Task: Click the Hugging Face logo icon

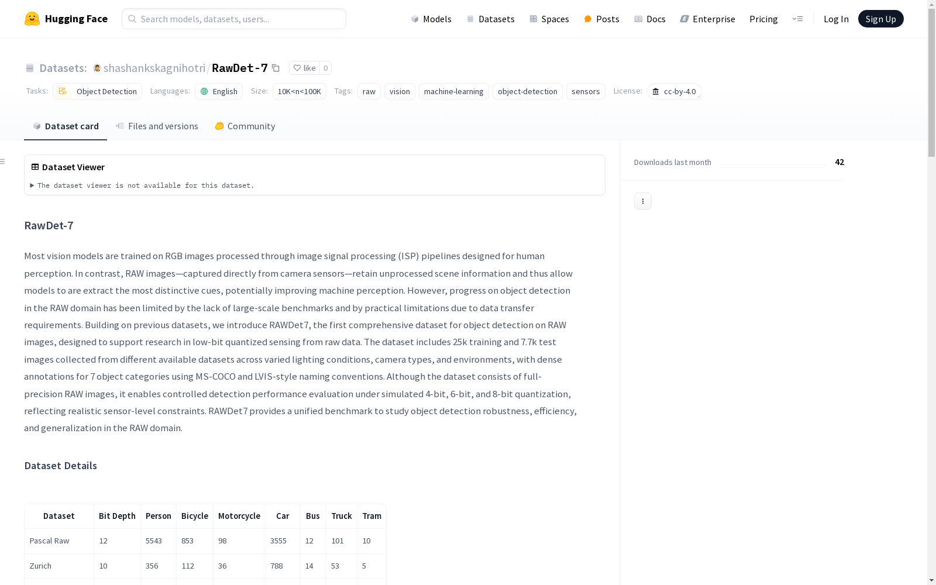Action: [x=32, y=19]
